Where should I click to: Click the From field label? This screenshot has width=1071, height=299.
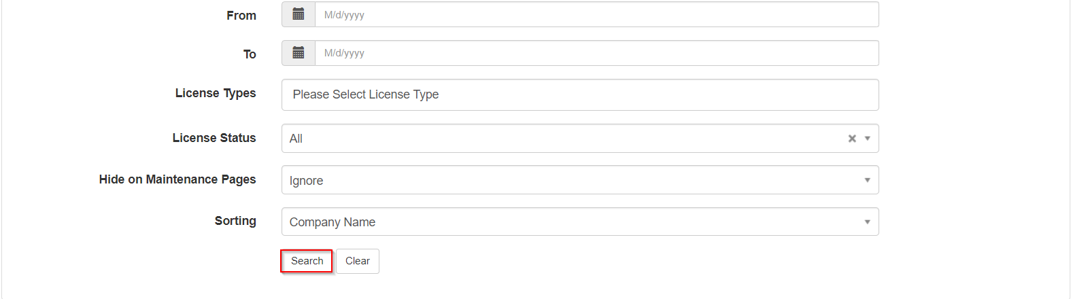pos(241,16)
